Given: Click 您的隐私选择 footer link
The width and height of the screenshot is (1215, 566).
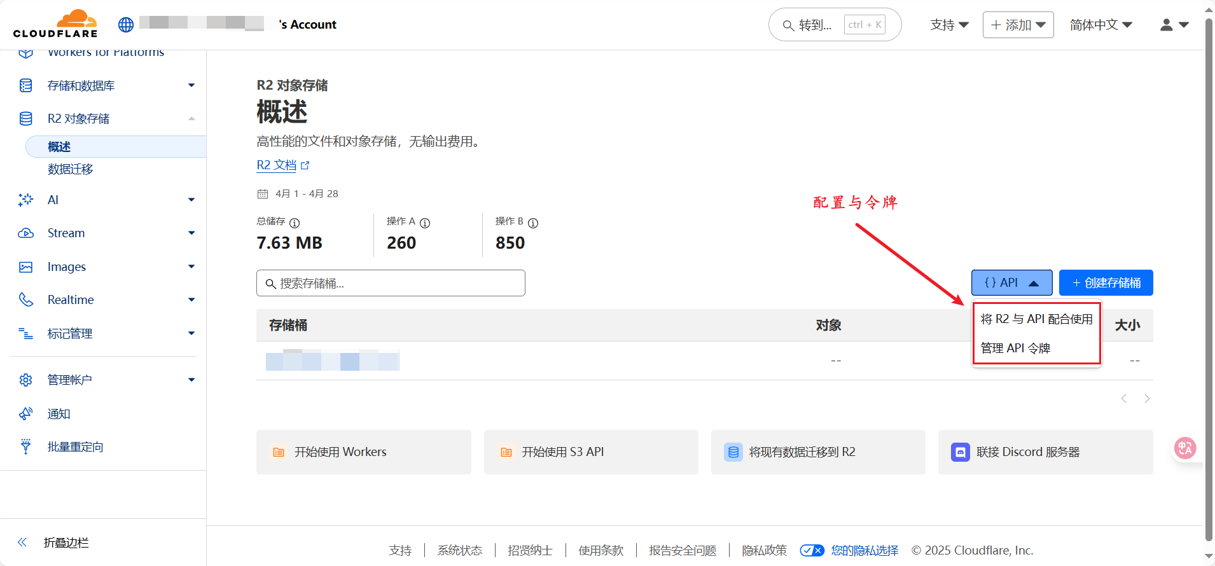Looking at the screenshot, I should pyautogui.click(x=864, y=550).
